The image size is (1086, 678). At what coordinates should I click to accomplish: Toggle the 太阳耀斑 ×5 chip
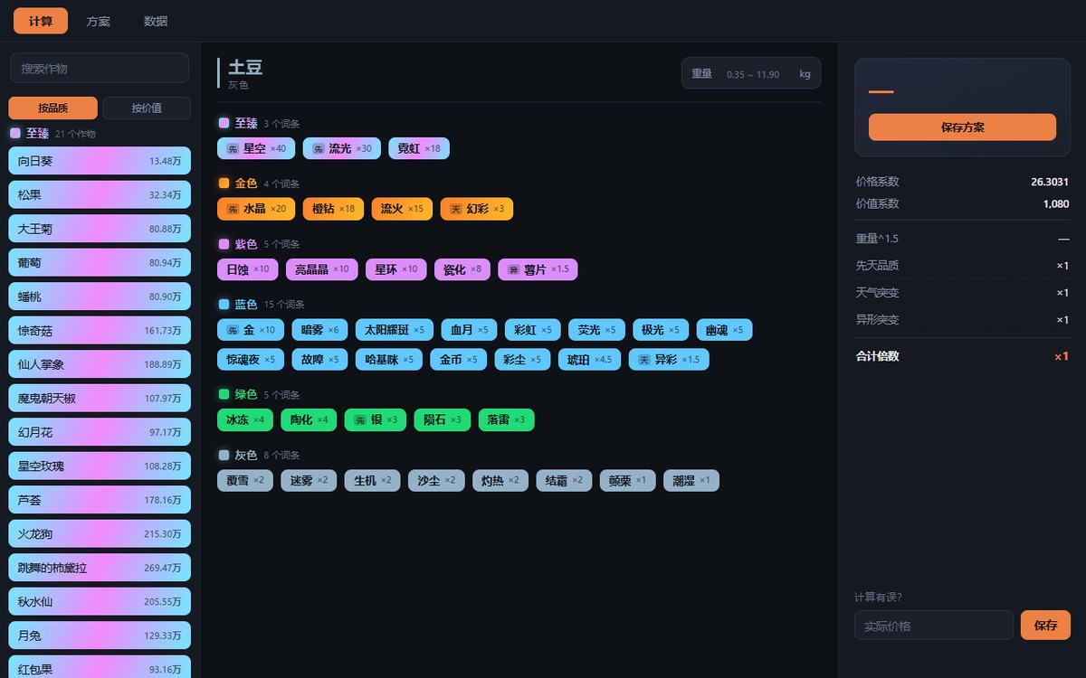coord(395,330)
